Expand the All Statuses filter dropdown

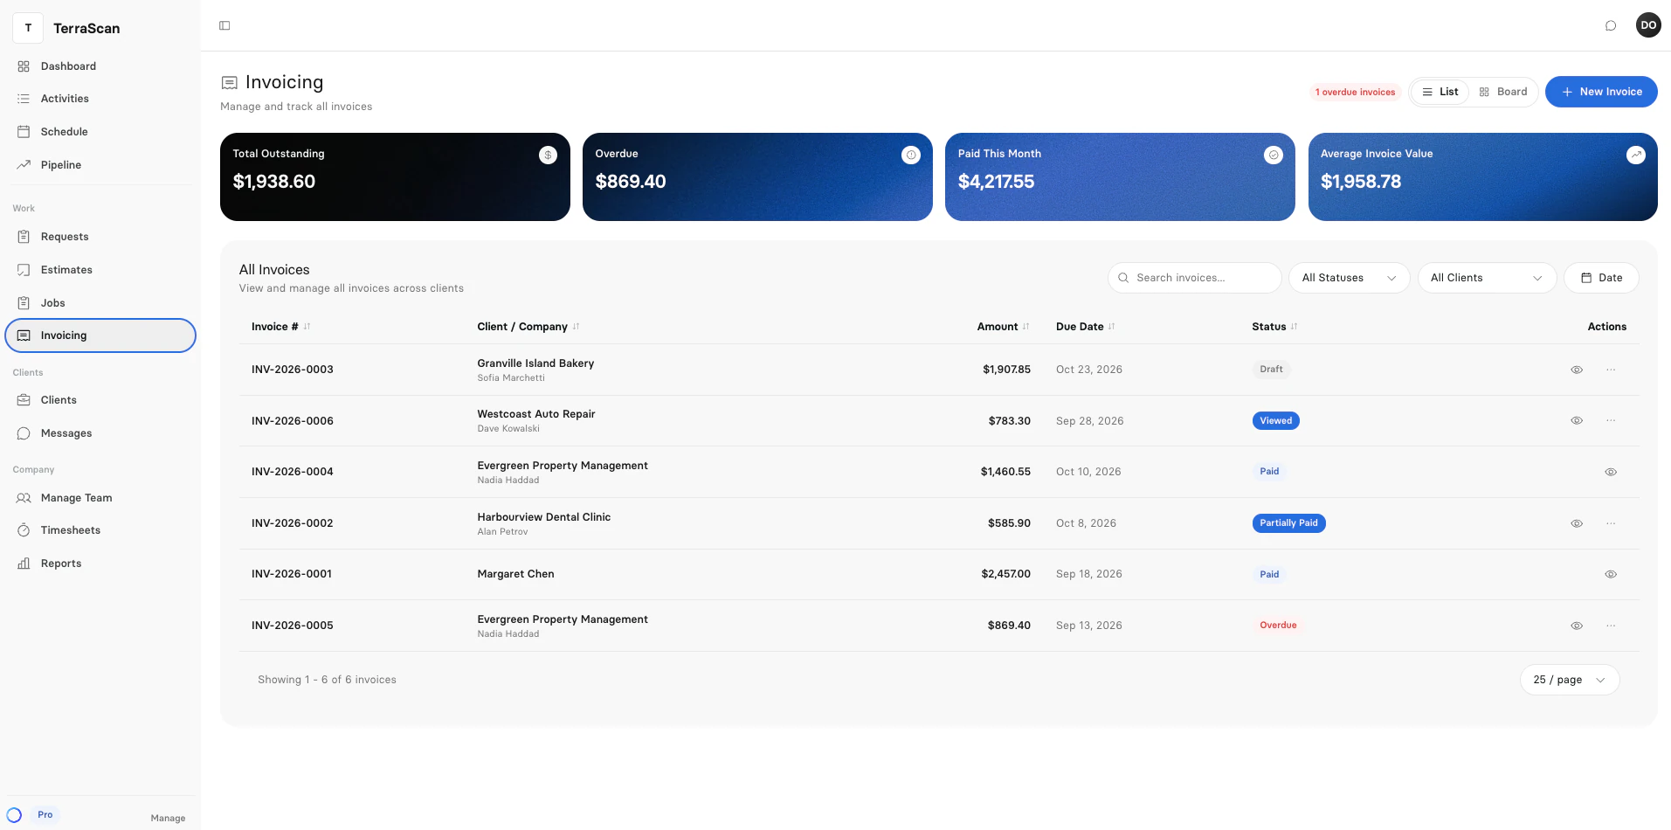click(1350, 278)
